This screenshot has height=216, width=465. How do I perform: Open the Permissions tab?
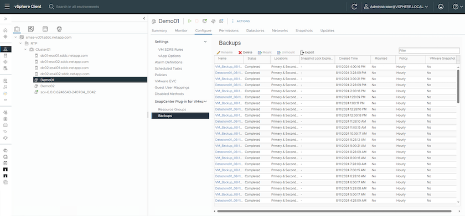(229, 30)
